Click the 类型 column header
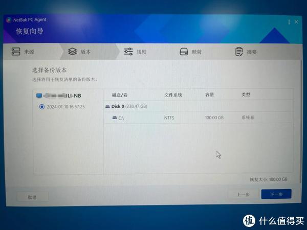307x230 pixels. (246, 95)
